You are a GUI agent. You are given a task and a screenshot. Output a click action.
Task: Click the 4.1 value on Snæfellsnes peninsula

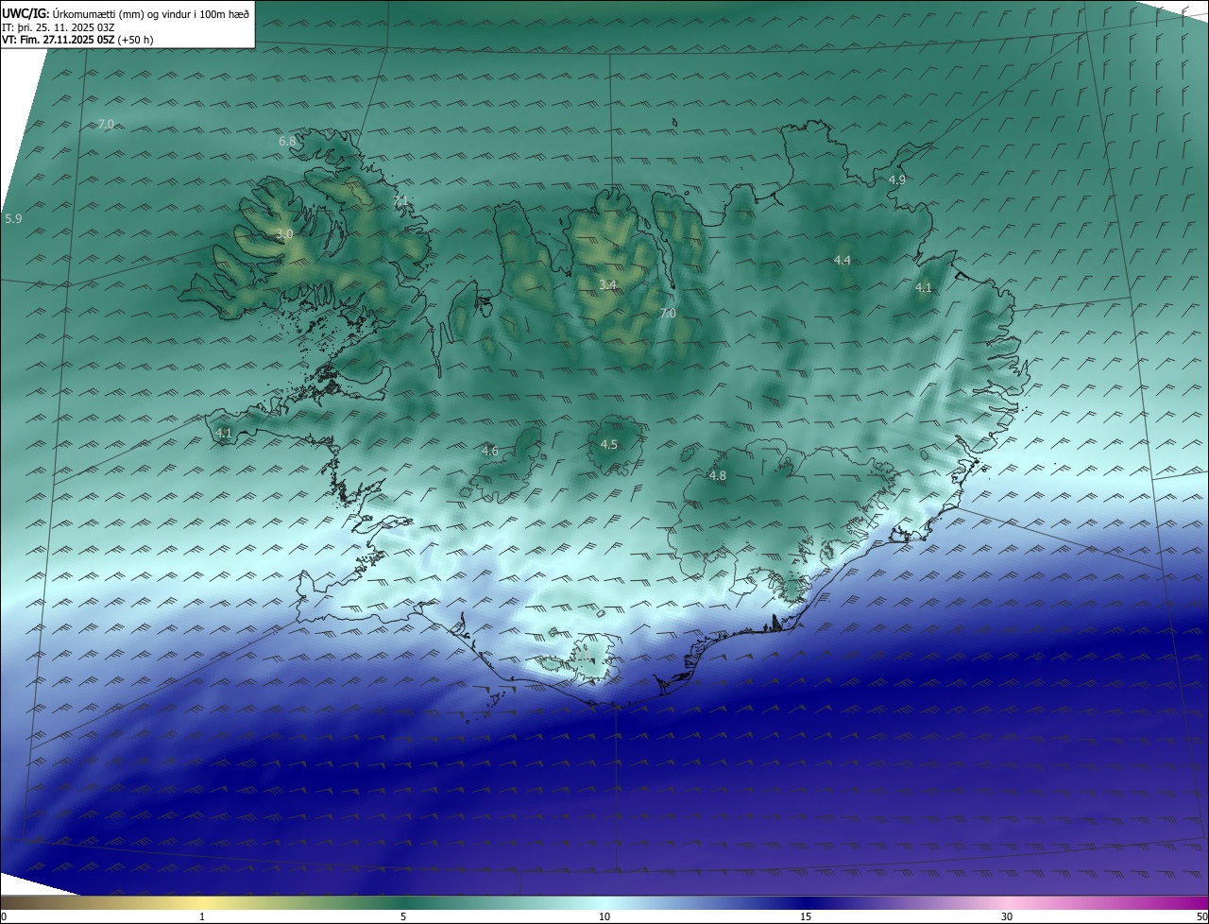click(224, 433)
